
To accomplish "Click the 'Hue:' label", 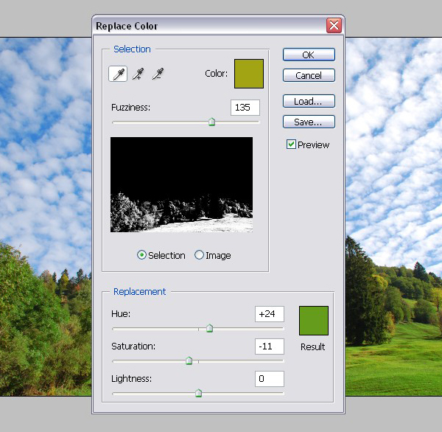I will point(121,314).
